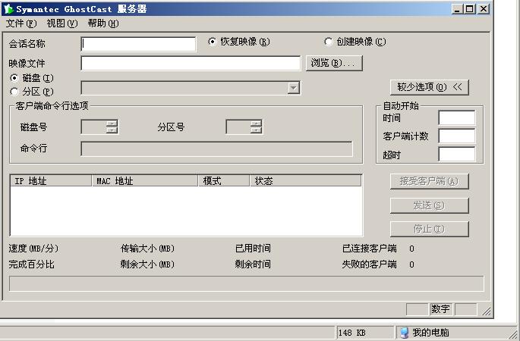The image size is (520, 341).
Task: Click the transfer progress bar
Action: coord(247,283)
